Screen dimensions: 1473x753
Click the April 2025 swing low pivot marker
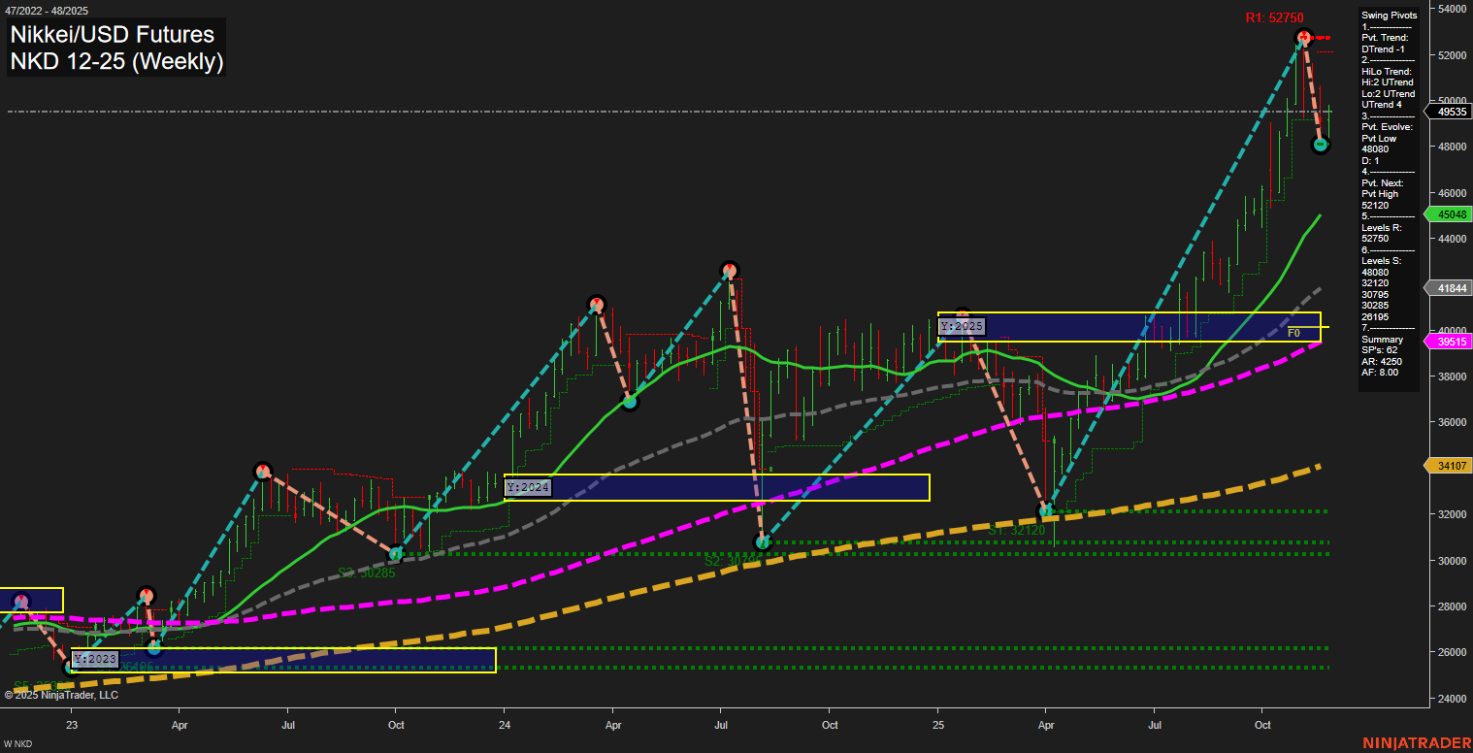pyautogui.click(x=1046, y=509)
